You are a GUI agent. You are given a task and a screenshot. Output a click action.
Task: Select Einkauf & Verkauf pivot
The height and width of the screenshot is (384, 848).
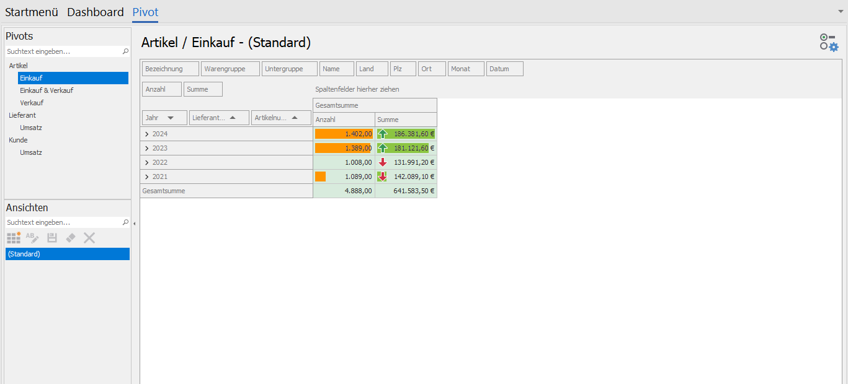click(x=47, y=90)
